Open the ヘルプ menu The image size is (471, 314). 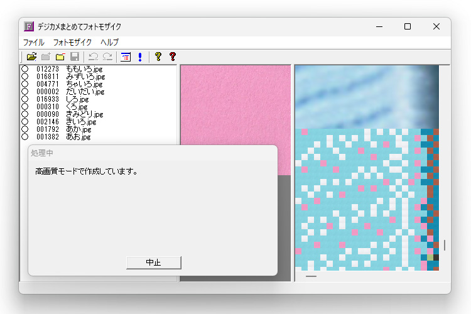pyautogui.click(x=110, y=43)
